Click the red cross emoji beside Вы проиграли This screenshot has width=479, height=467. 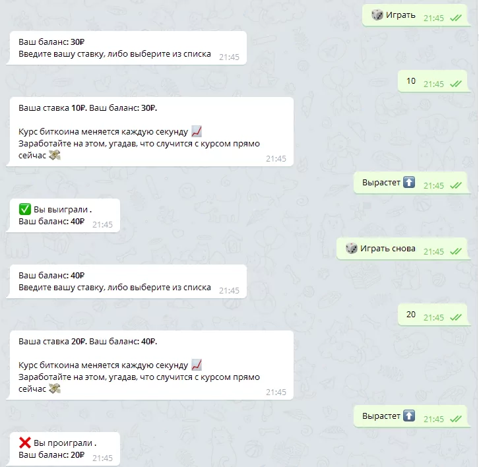pos(25,443)
